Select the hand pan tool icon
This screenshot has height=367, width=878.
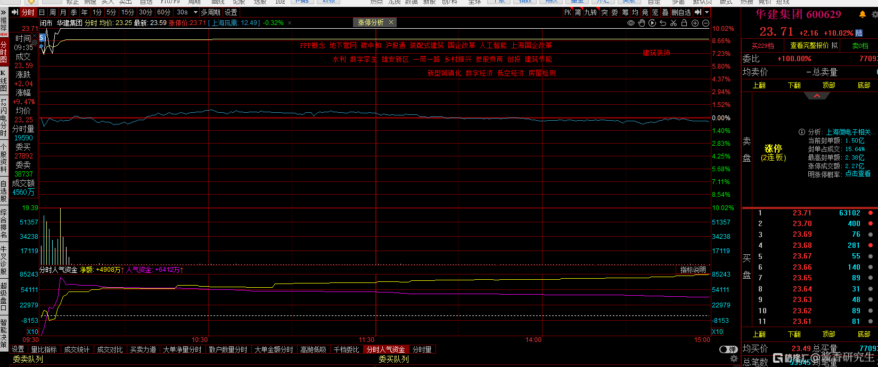(642, 23)
